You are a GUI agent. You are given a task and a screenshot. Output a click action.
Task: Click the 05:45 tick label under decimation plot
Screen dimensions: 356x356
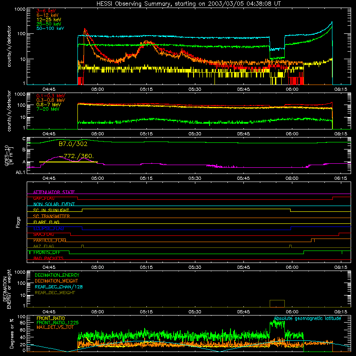(x=243, y=312)
